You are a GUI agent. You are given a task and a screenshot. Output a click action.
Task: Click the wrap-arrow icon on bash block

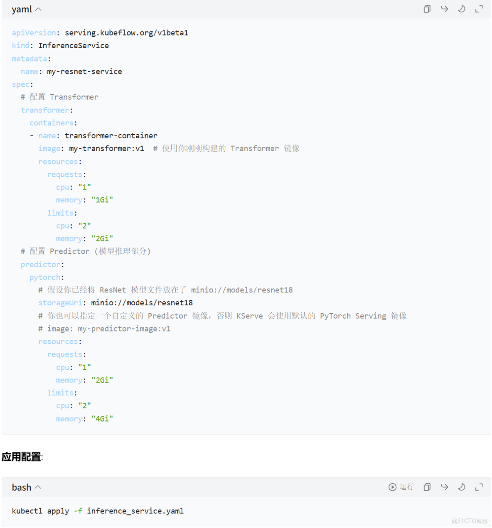pyautogui.click(x=444, y=486)
